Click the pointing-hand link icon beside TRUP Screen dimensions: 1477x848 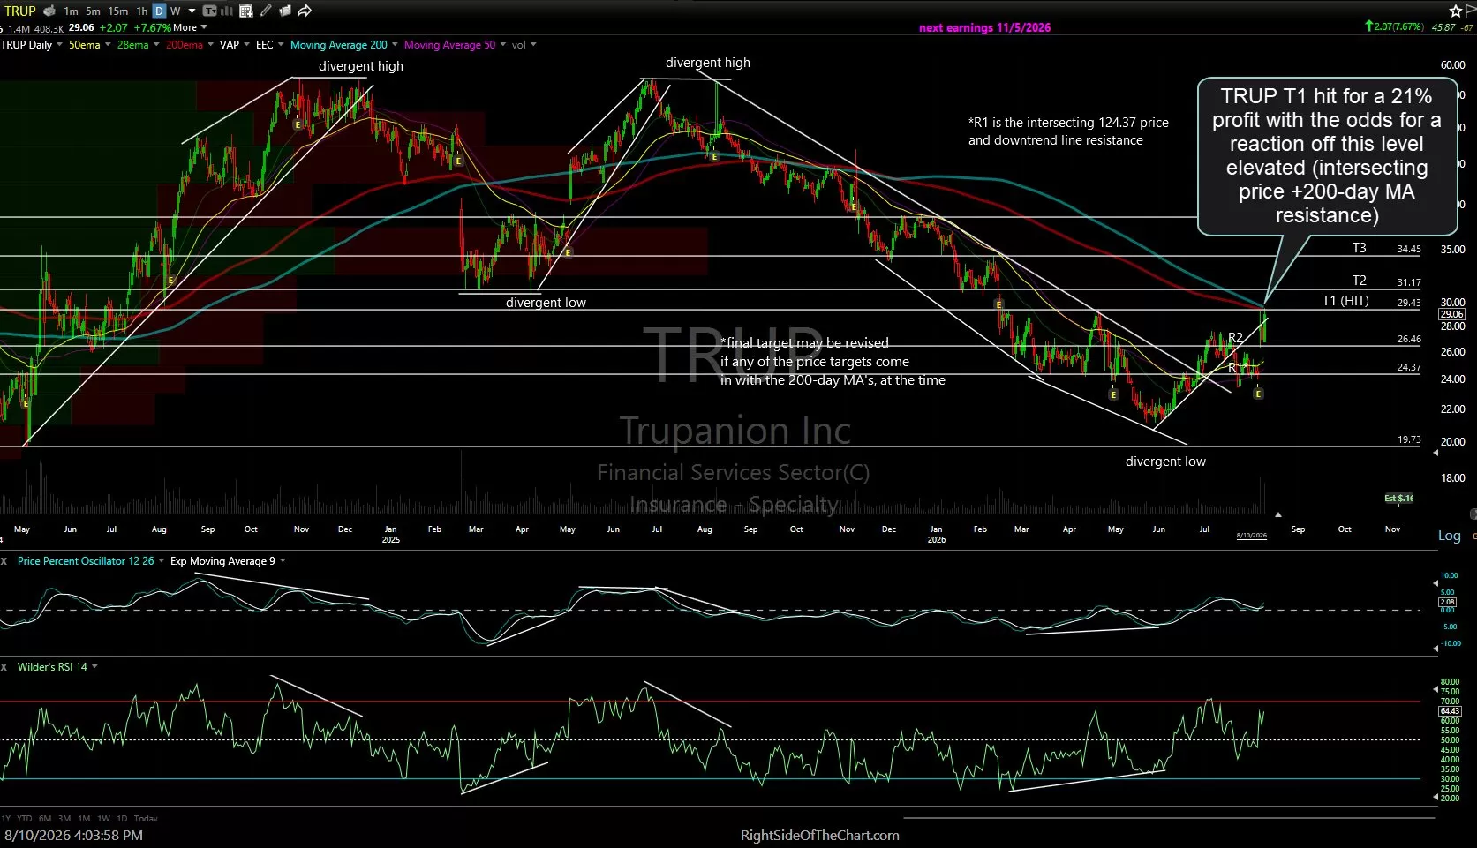pos(49,11)
